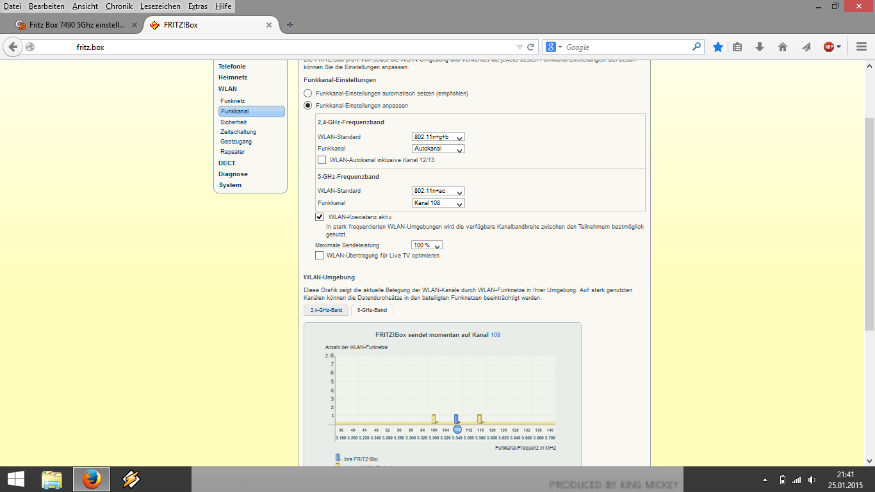875x492 pixels.
Task: Open the Bearbeiten menu
Action: point(47,6)
